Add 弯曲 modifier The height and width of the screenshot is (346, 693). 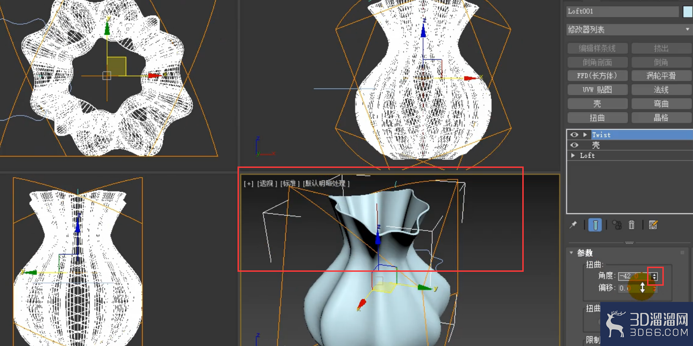click(661, 104)
